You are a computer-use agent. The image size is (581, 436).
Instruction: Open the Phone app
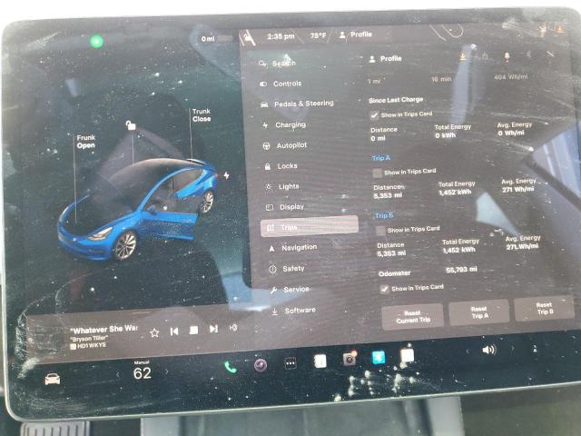230,367
